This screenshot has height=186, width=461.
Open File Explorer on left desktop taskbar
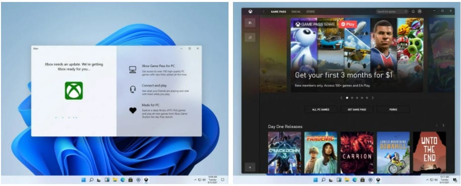point(115,180)
